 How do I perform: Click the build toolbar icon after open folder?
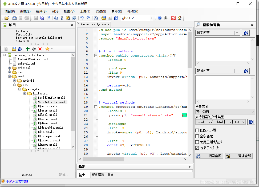point(15,18)
